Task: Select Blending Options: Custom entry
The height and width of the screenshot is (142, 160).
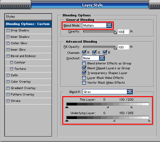Action: tap(28, 24)
